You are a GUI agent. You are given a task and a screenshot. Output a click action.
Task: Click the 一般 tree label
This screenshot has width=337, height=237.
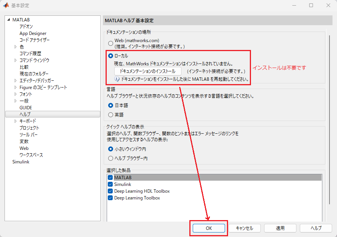point(24,101)
